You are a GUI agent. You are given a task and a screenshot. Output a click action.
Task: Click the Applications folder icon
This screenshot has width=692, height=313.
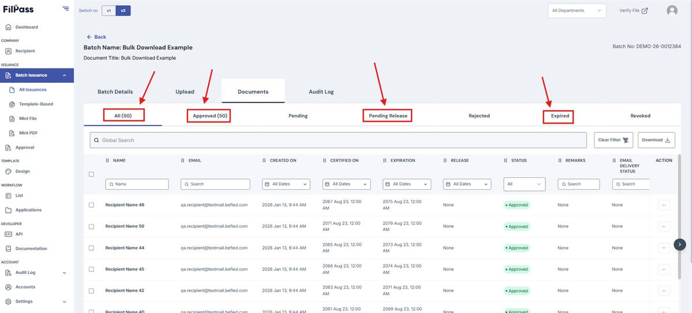(x=9, y=210)
